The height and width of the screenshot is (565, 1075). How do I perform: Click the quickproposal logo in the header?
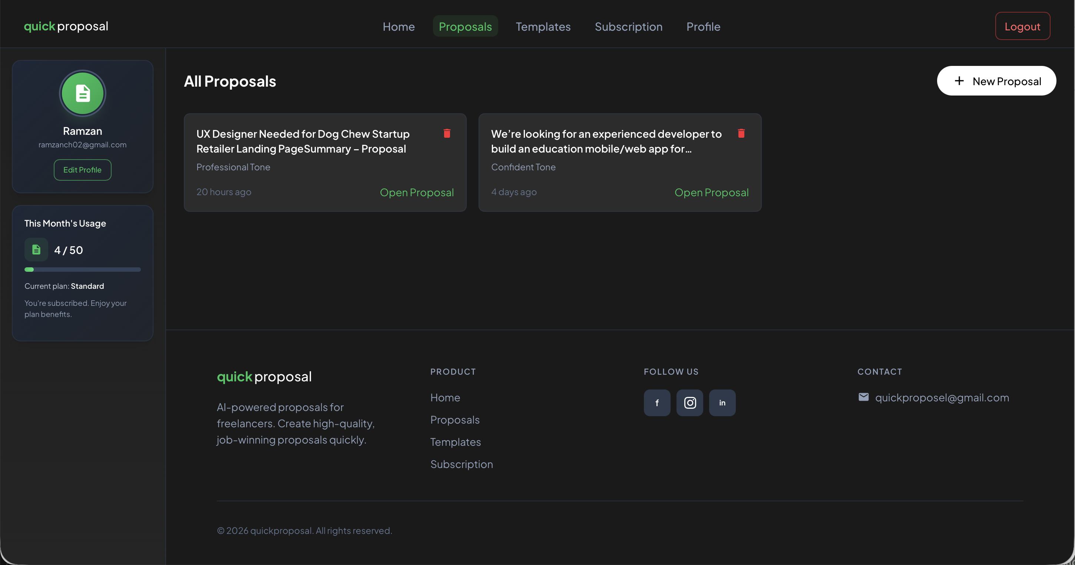66,26
